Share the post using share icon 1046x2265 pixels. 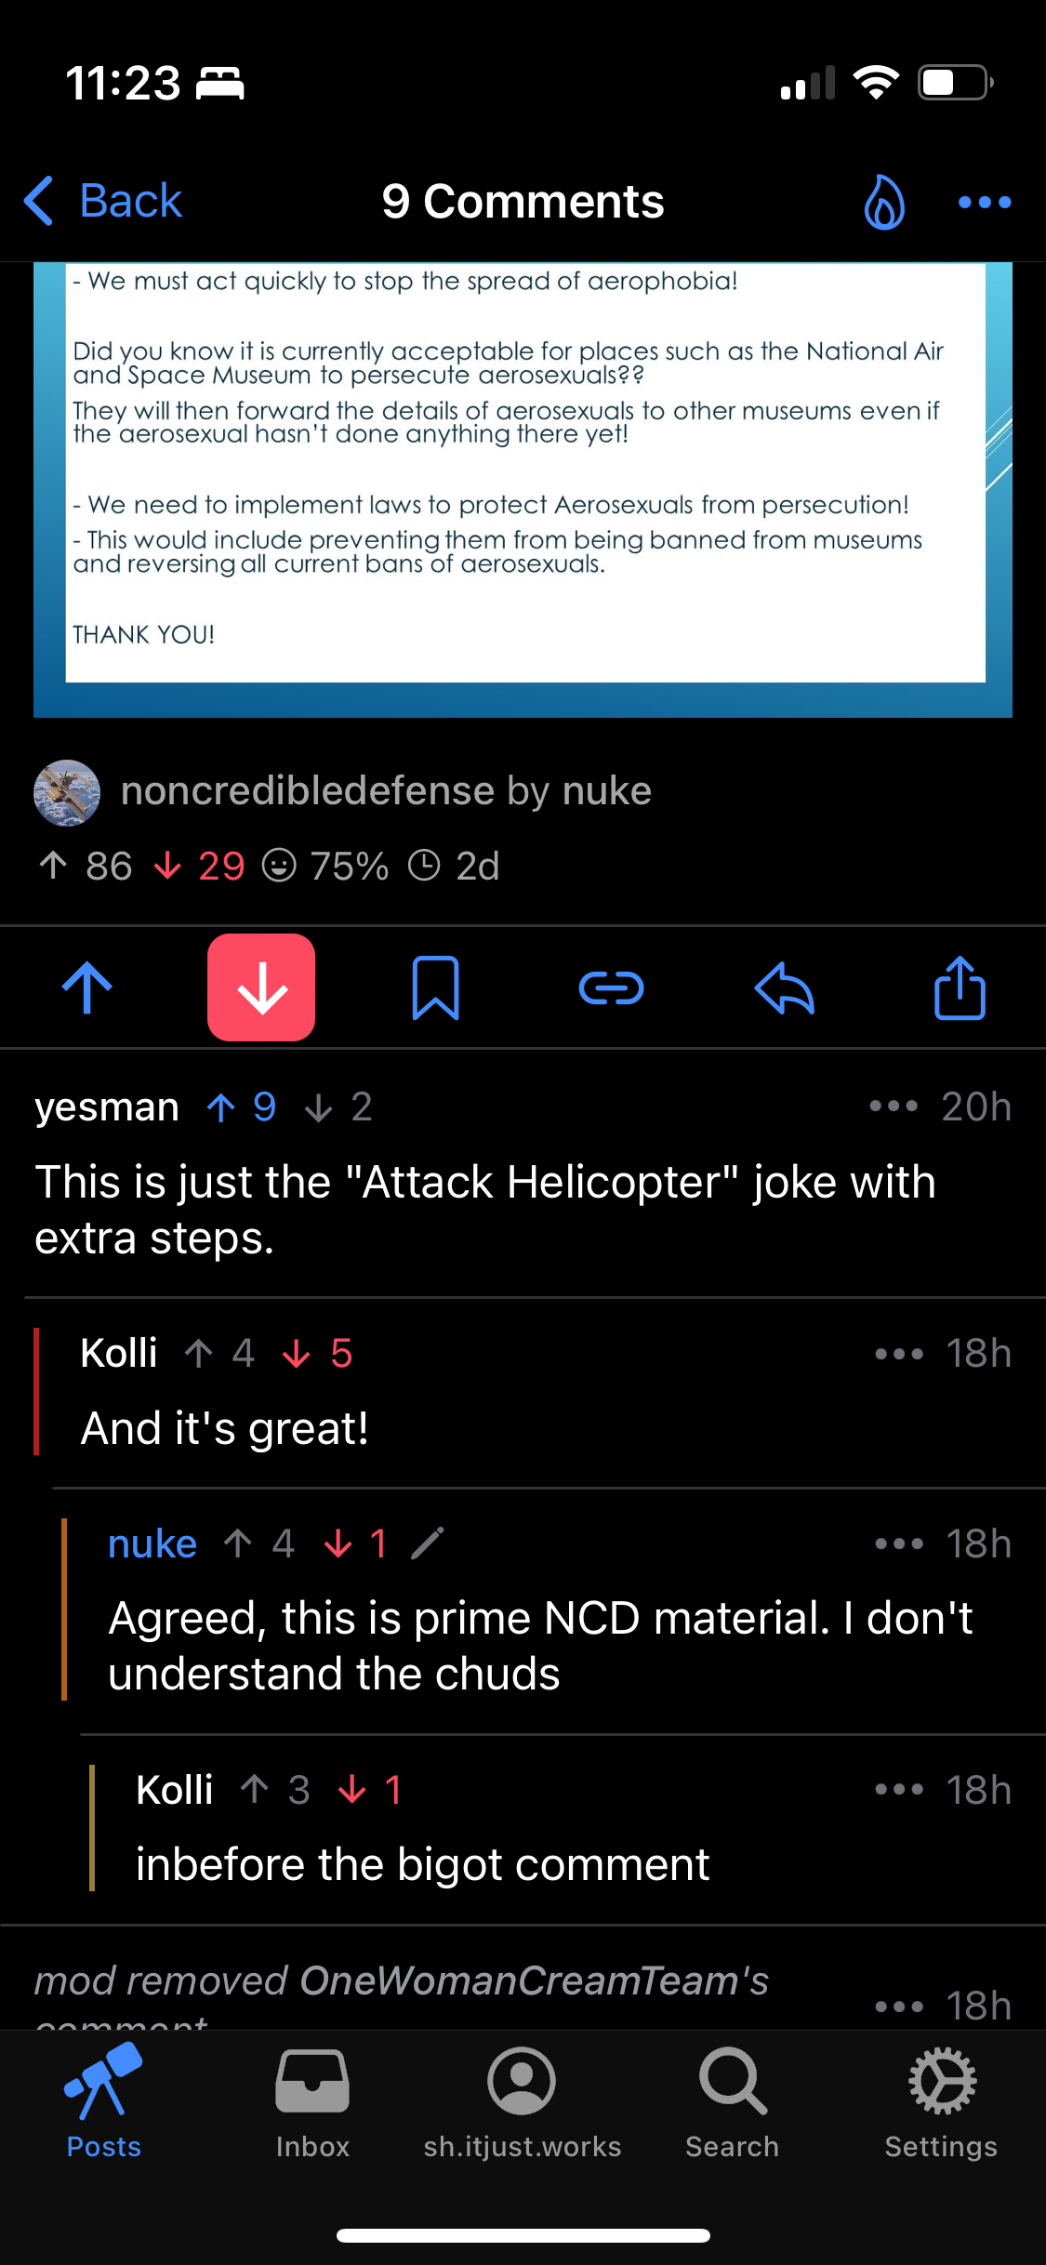coord(960,987)
